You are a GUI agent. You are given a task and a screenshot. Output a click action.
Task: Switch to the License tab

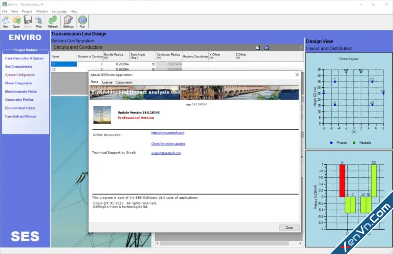coord(107,82)
